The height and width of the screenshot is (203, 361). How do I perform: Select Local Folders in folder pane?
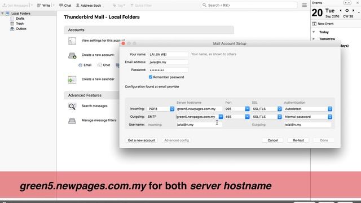pyautogui.click(x=21, y=14)
